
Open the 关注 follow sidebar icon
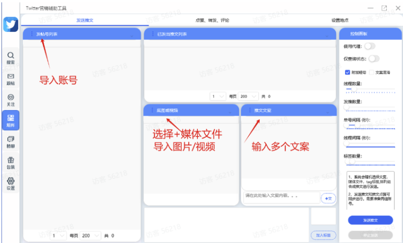pyautogui.click(x=10, y=100)
